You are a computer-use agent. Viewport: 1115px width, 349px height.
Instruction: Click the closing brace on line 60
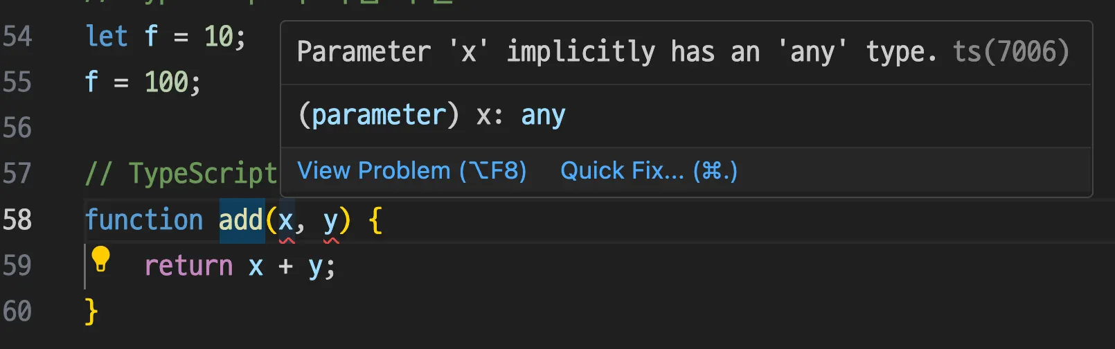click(91, 312)
